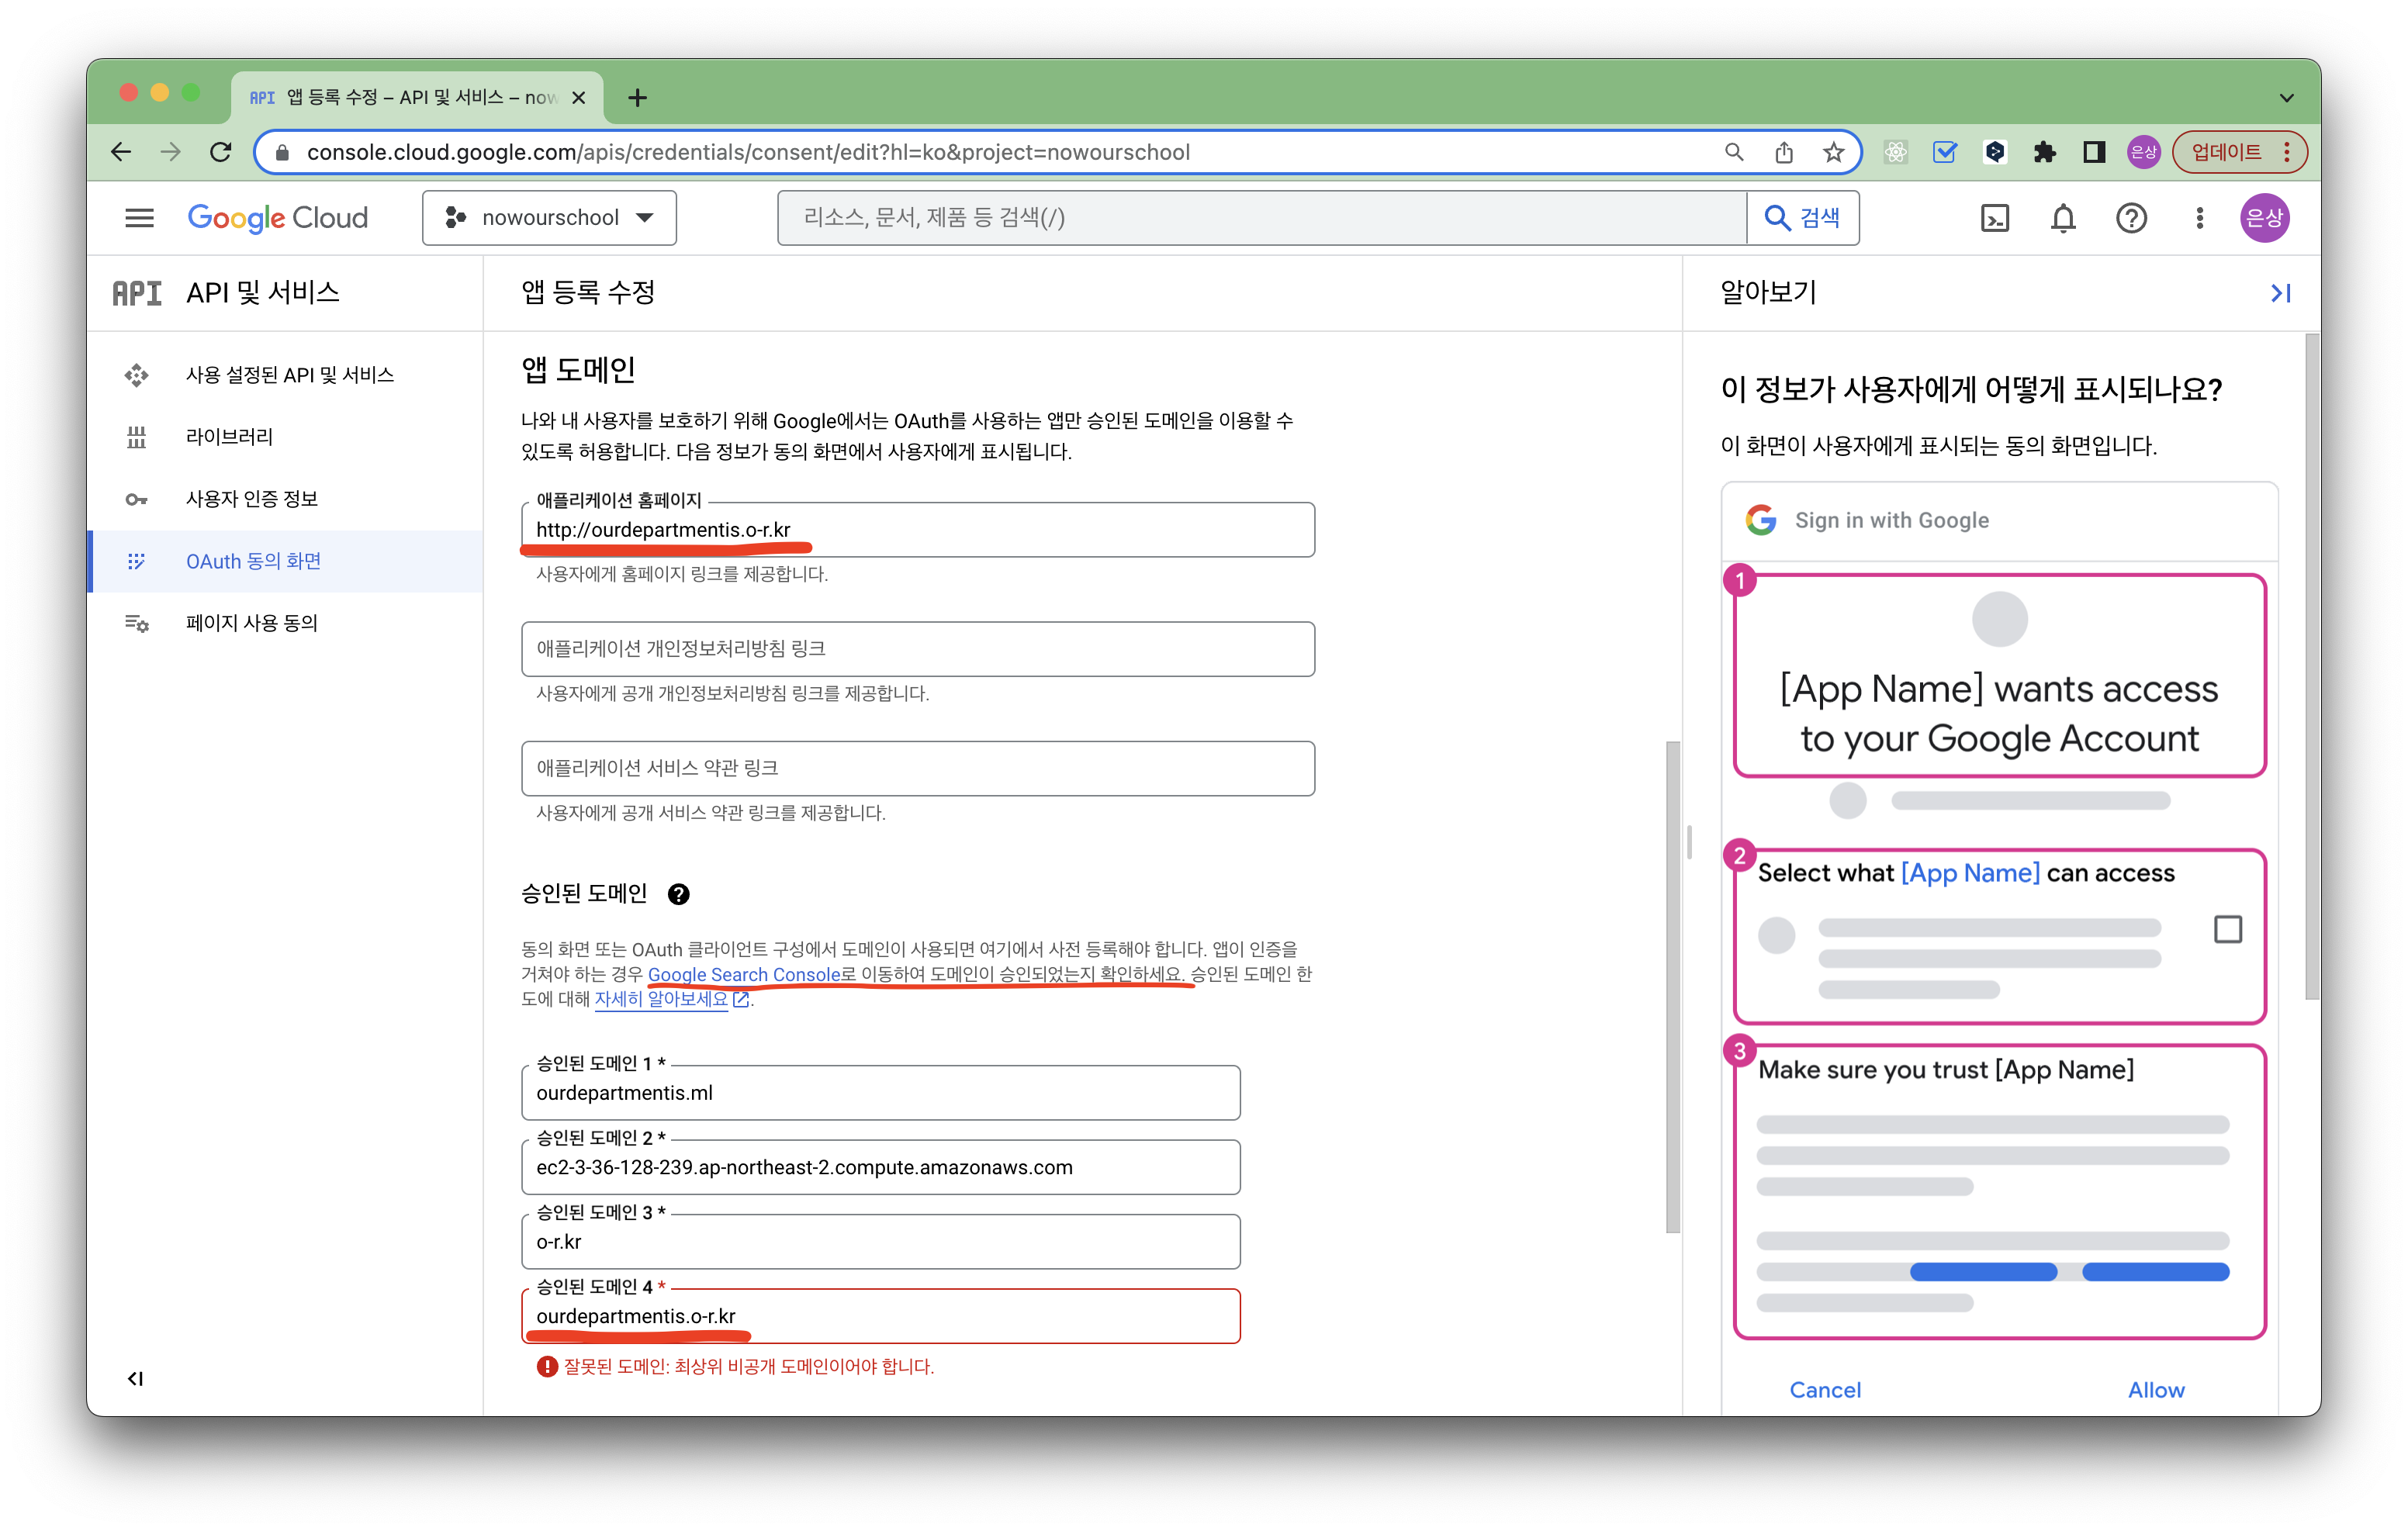Edit 승인된 도메인 3 o-r.kr field
This screenshot has width=2408, height=1531.
[880, 1242]
